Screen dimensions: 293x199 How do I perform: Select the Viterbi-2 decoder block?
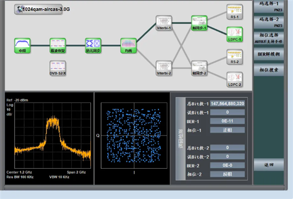(164, 67)
